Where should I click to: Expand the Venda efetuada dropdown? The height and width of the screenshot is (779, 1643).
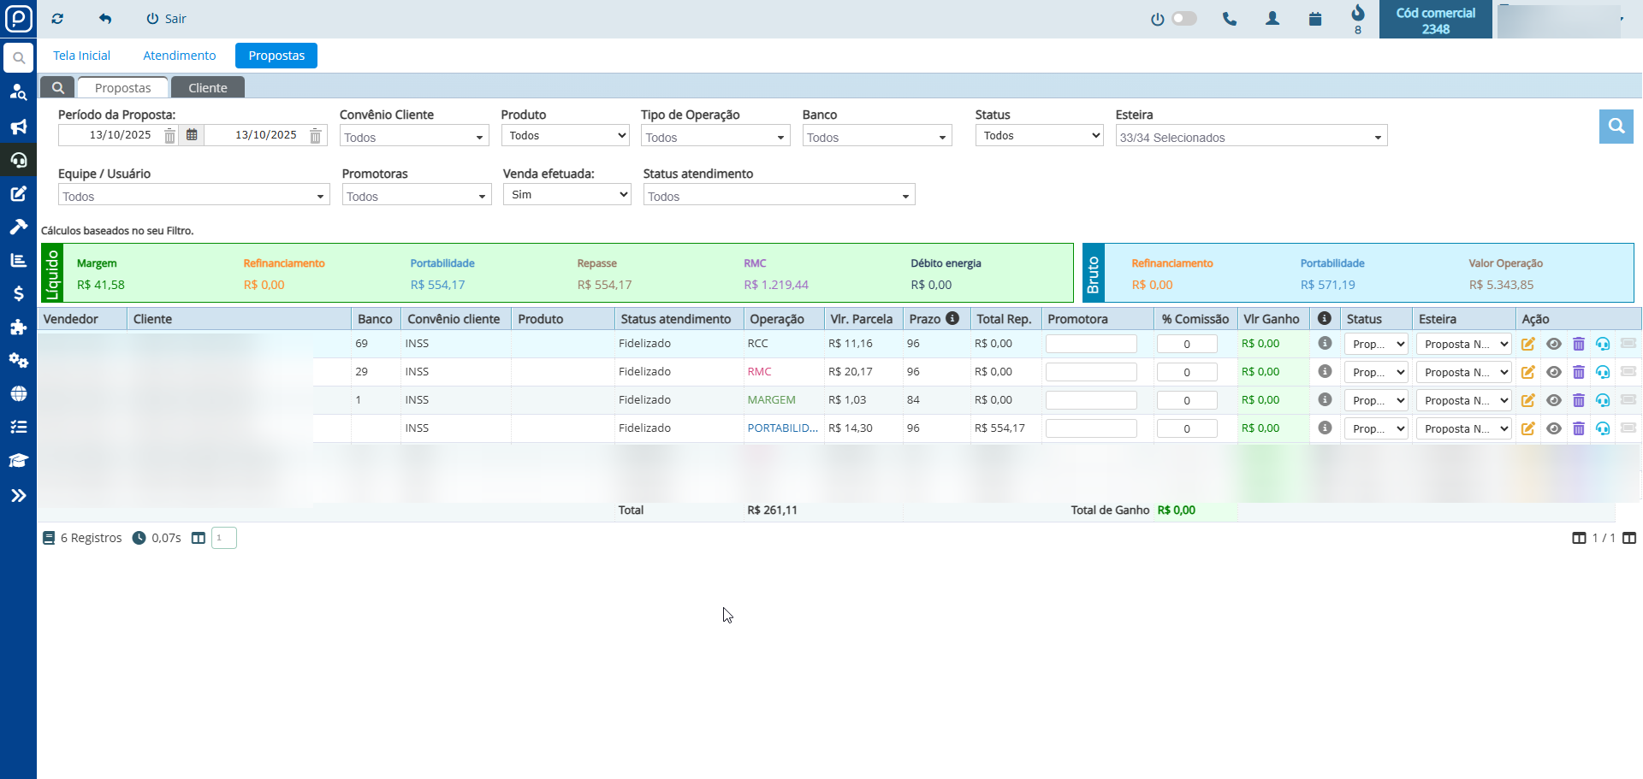point(566,195)
